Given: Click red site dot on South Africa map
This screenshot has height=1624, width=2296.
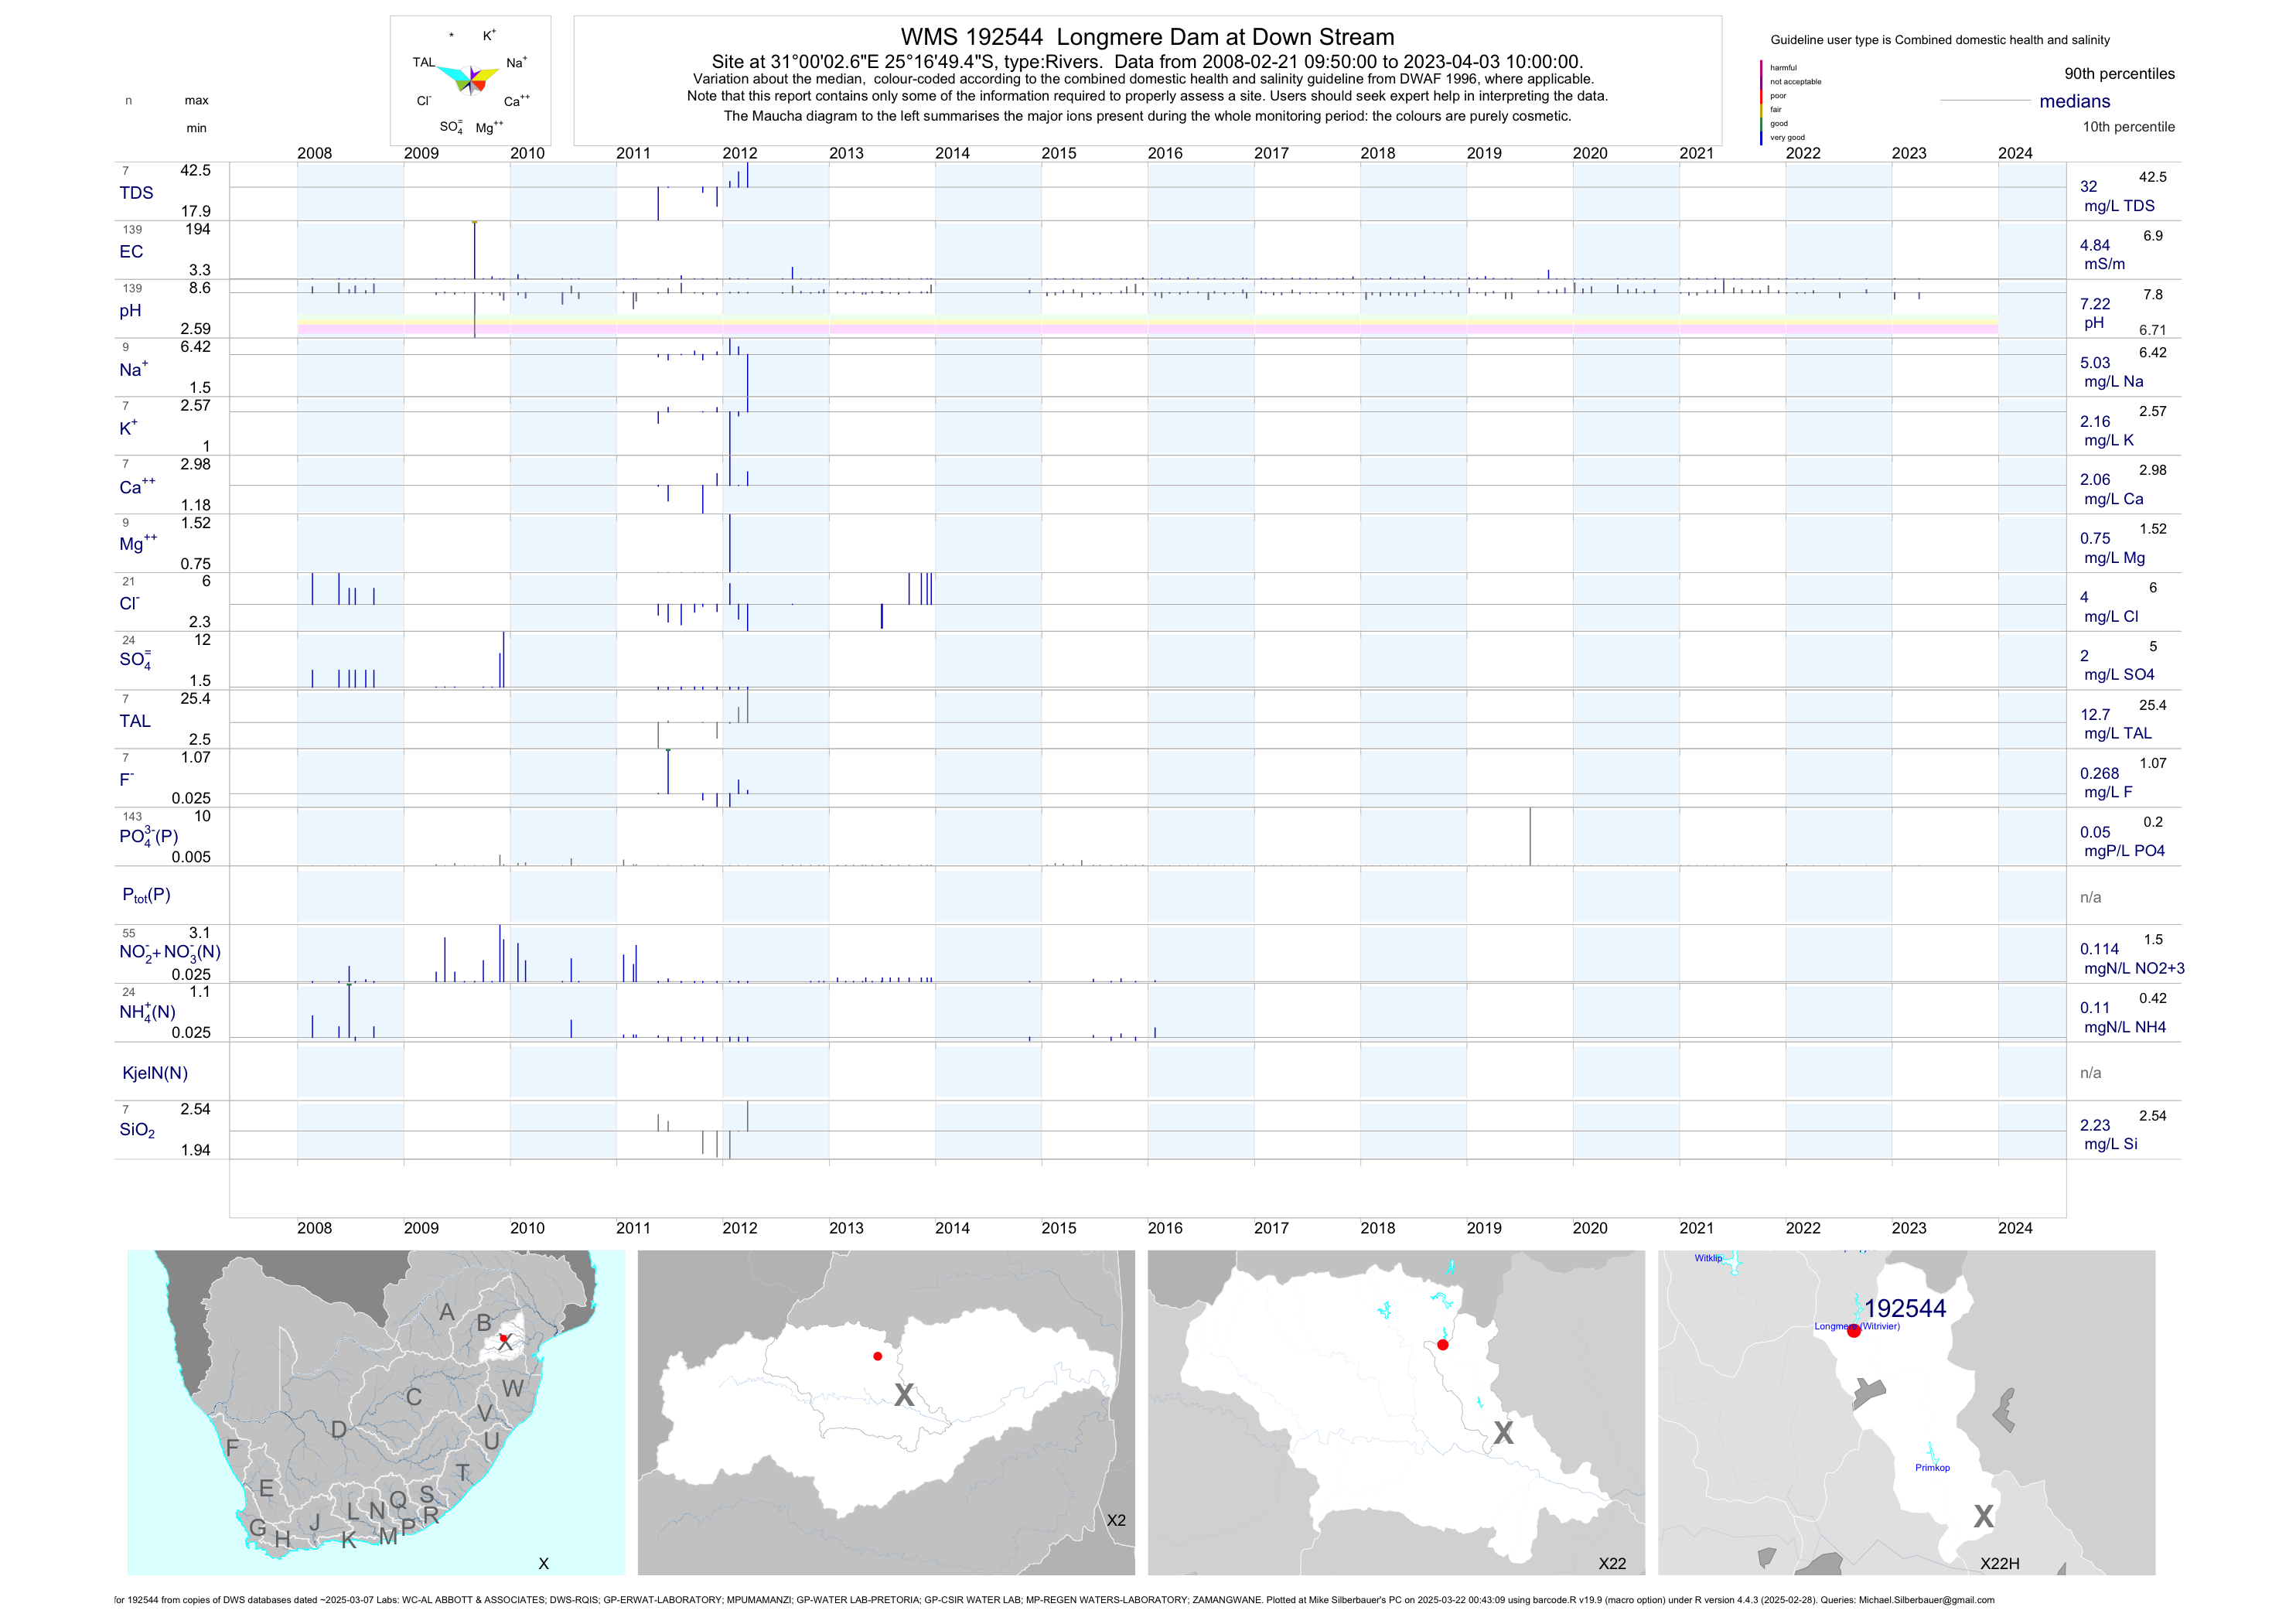Looking at the screenshot, I should click(x=503, y=1337).
